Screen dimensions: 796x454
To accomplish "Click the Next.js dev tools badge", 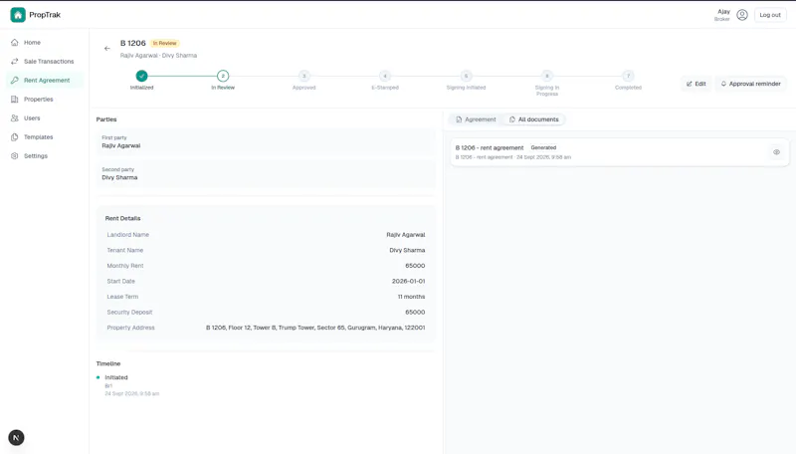I will pos(16,438).
